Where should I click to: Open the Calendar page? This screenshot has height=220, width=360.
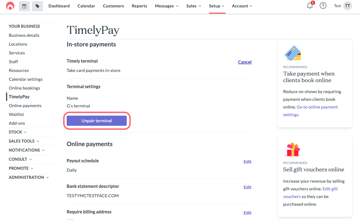(86, 6)
